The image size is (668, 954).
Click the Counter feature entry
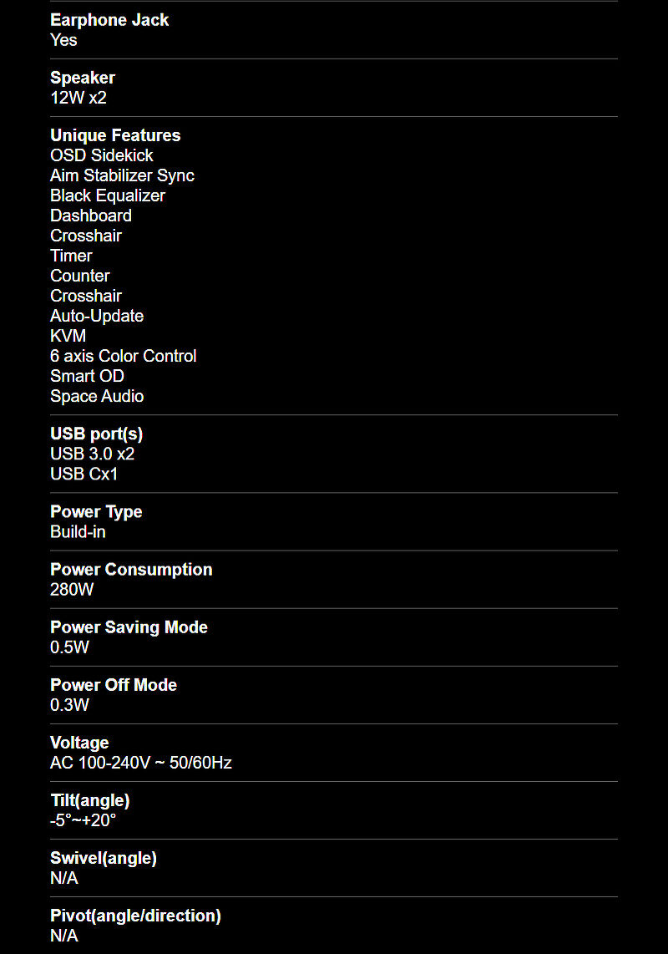pyautogui.click(x=79, y=276)
